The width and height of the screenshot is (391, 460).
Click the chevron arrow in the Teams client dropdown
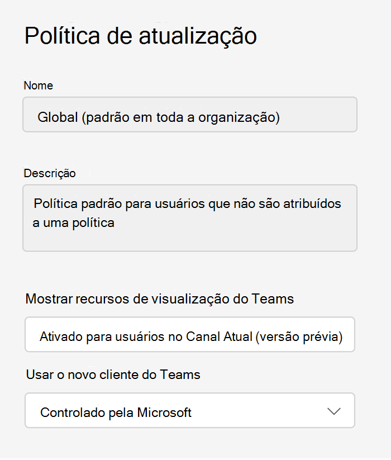tap(334, 411)
